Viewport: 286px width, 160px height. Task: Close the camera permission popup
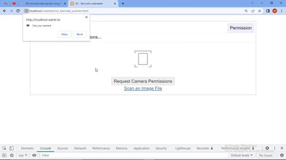[86, 17]
